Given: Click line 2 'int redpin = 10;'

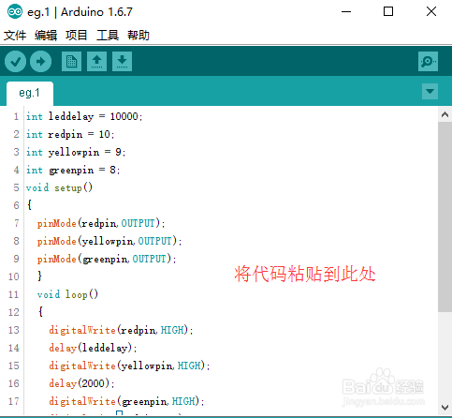Looking at the screenshot, I should 70,134.
